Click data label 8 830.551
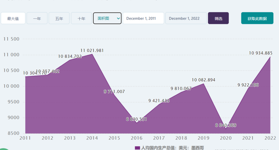This screenshot has width=279, height=150. (137, 119)
